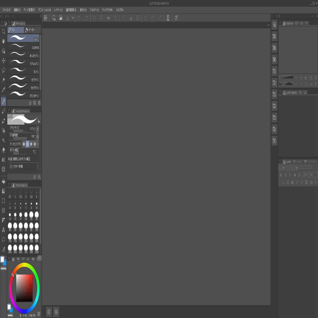Open the save button dropdown arrow
This screenshot has width=318, height=318.
73,18
